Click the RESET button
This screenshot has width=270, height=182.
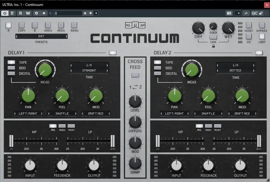pyautogui.click(x=249, y=25)
